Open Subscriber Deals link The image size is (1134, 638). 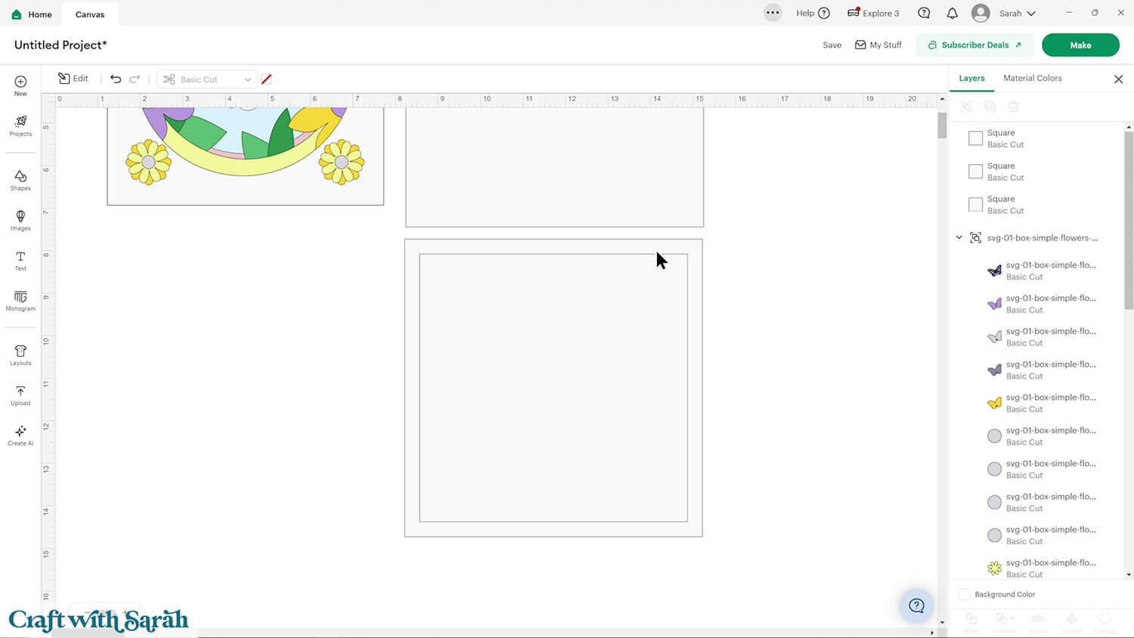coord(974,45)
